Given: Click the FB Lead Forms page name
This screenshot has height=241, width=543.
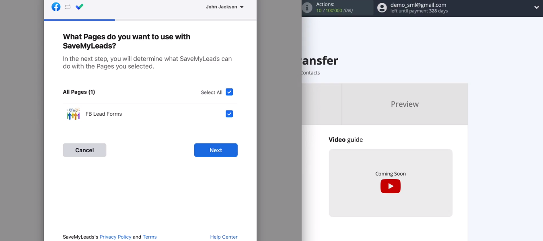Looking at the screenshot, I should click(x=104, y=114).
